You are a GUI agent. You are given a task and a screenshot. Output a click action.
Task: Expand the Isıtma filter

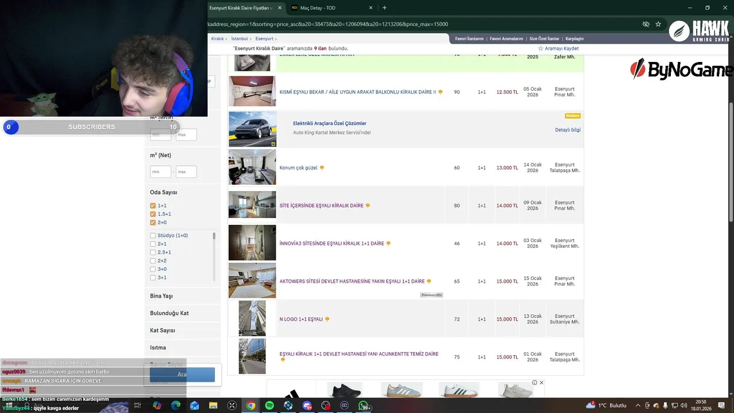[x=182, y=348]
